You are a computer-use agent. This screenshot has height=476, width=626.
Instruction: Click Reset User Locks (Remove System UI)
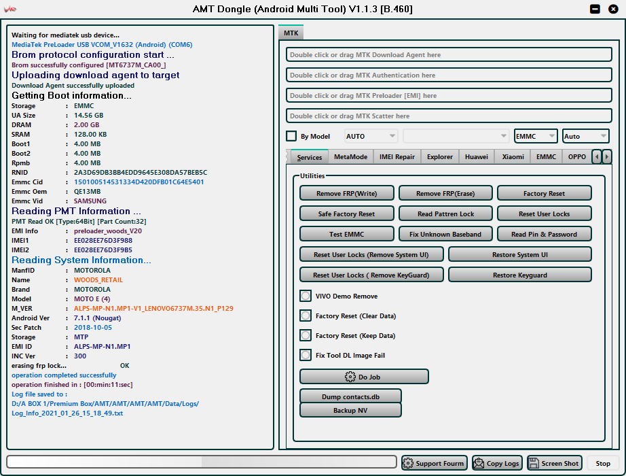pyautogui.click(x=371, y=254)
